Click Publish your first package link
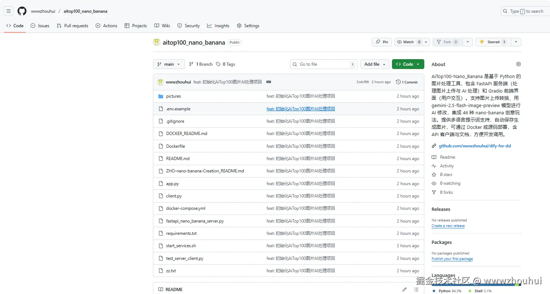Image resolution: width=550 pixels, height=294 pixels. [x=452, y=259]
